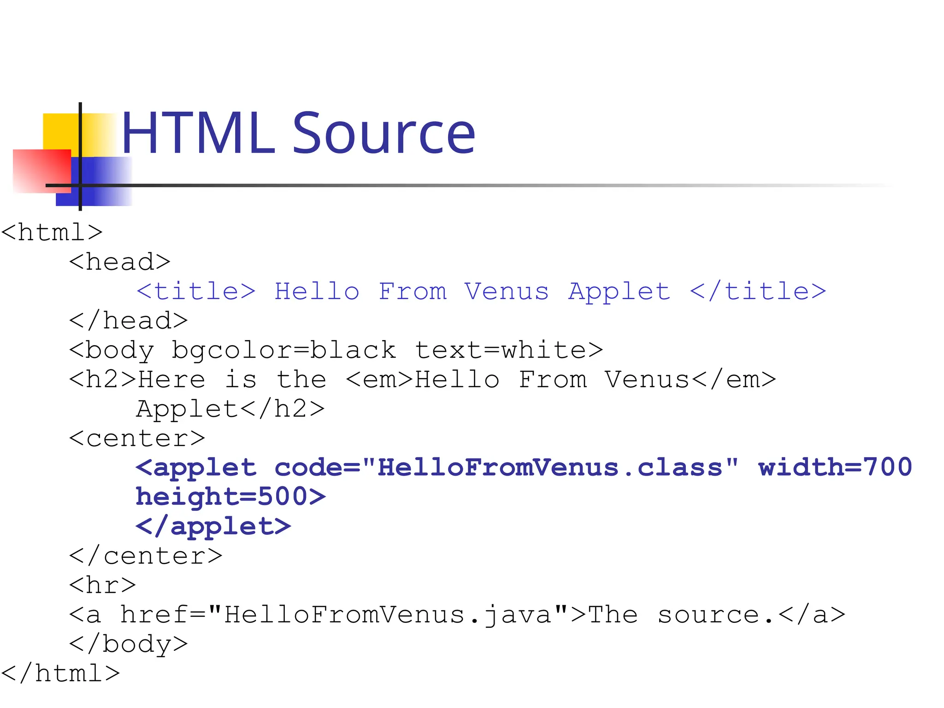This screenshot has width=944, height=708.
Task: Click the closing </html> tag
Action: [60, 673]
